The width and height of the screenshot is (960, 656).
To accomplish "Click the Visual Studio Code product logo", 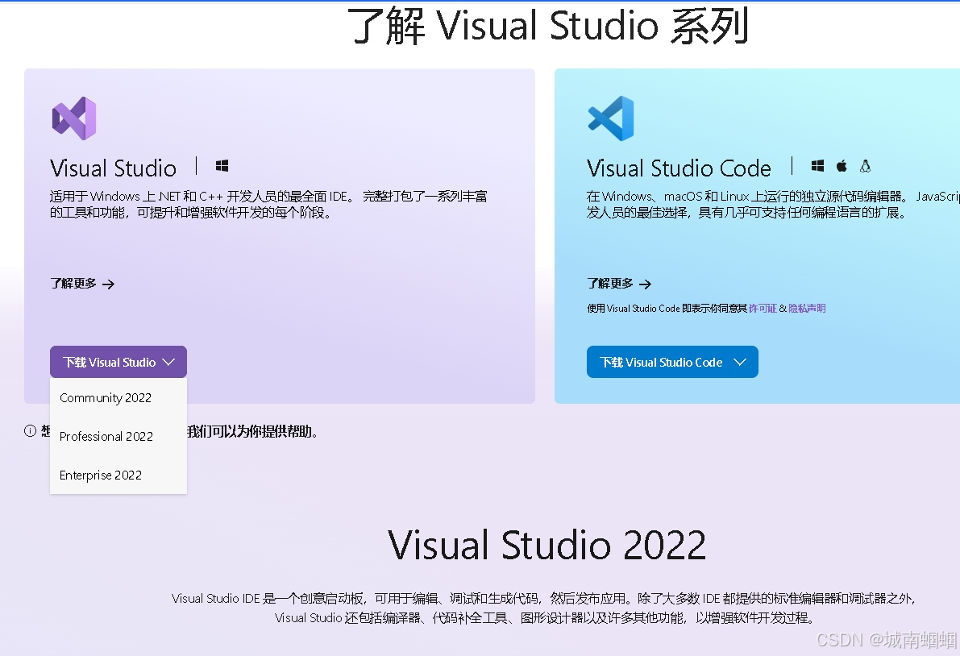I will coord(613,118).
